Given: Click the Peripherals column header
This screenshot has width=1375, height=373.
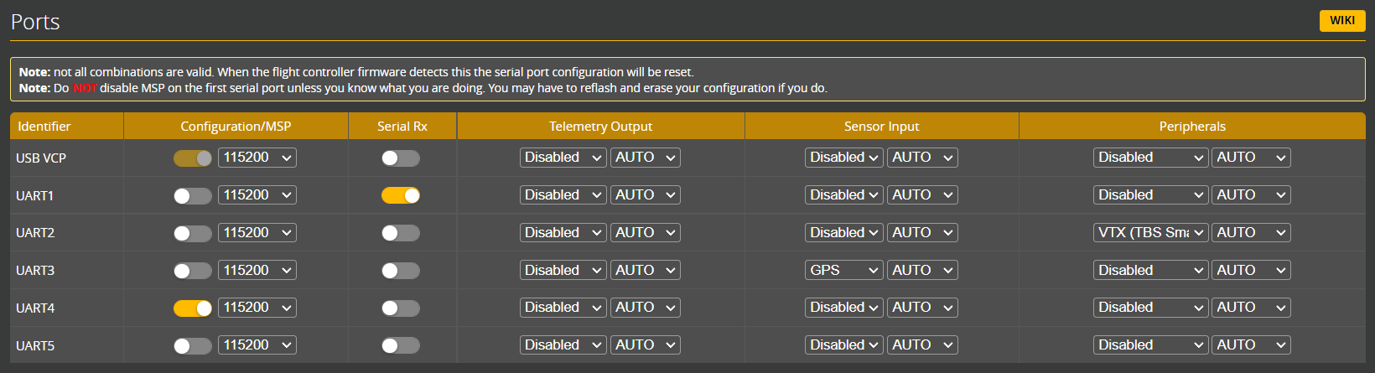Looking at the screenshot, I should 1191,127.
